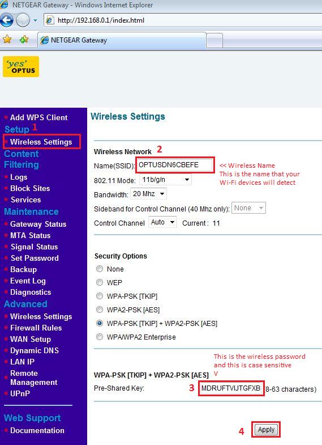Open Dynamic DNS settings
This screenshot has height=445, width=322.
click(35, 350)
